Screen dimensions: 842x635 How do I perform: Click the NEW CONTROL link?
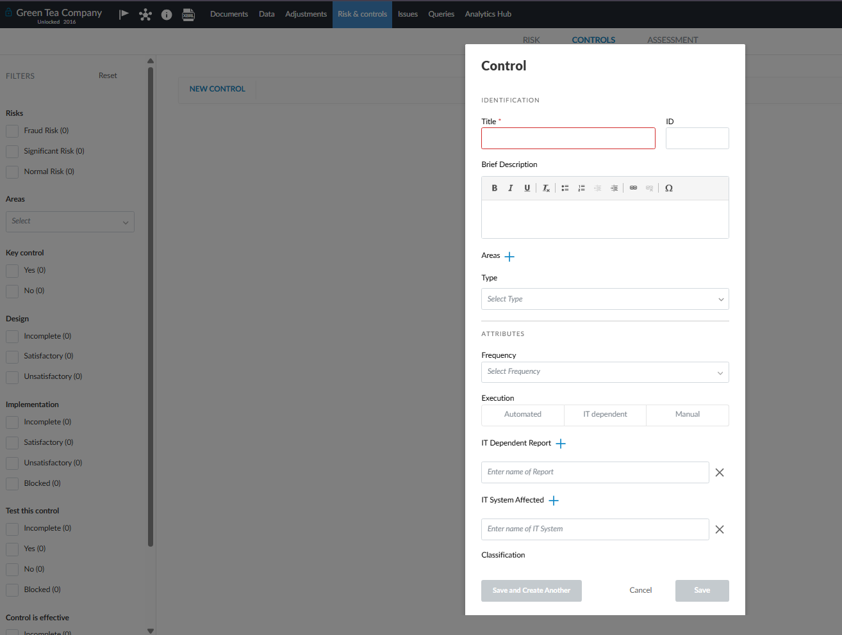tap(217, 89)
